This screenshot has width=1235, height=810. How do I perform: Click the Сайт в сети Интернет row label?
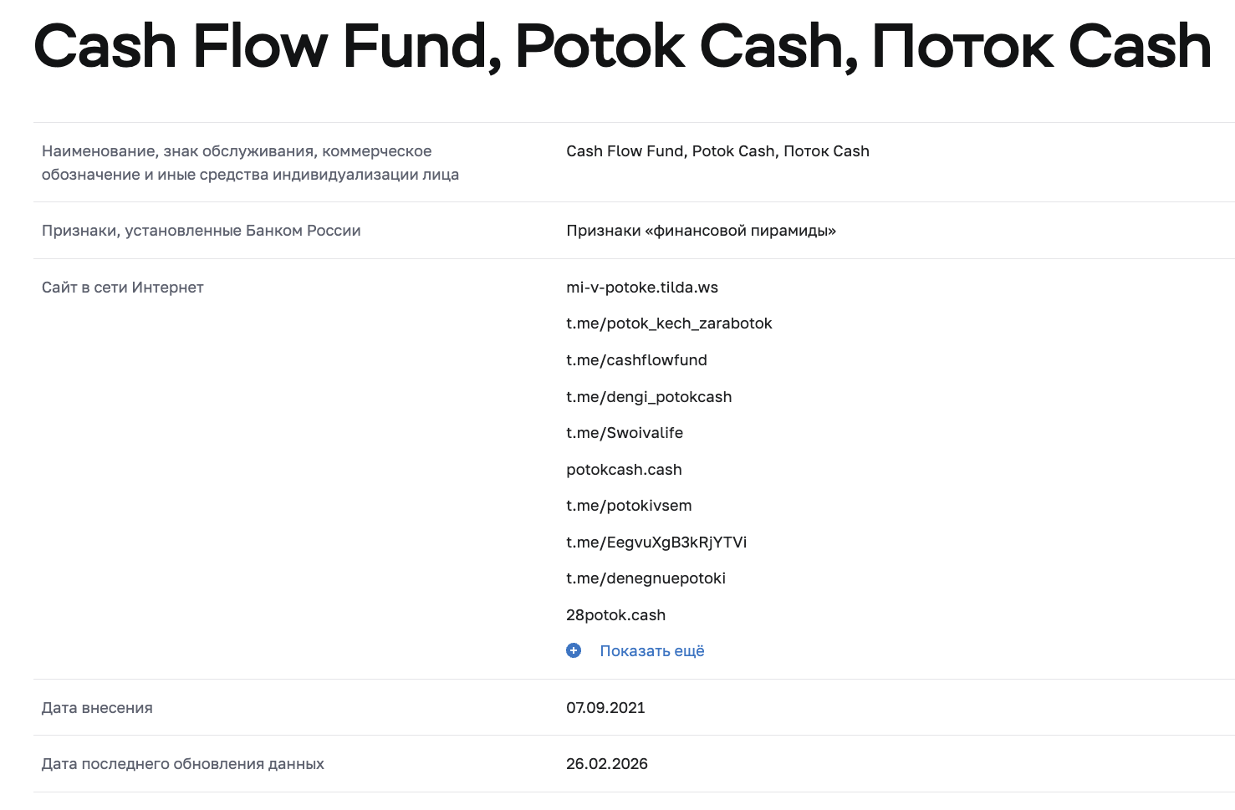point(122,287)
